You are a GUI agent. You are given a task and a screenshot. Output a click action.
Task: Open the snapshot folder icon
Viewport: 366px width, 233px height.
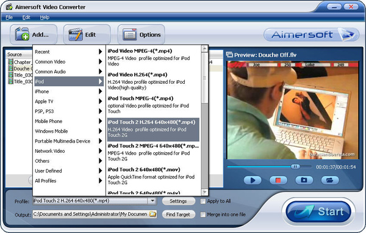coord(329,180)
